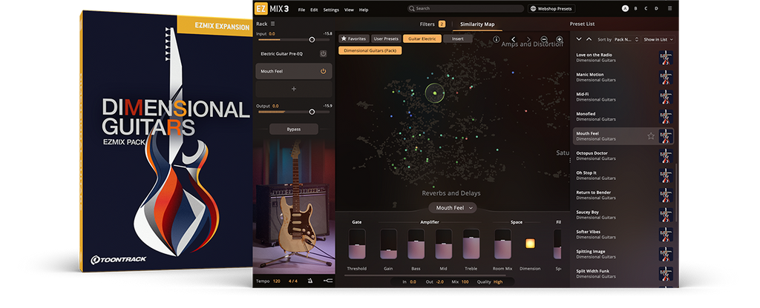The height and width of the screenshot is (308, 760).
Task: Toggle the Insert filter
Action: coord(457,38)
